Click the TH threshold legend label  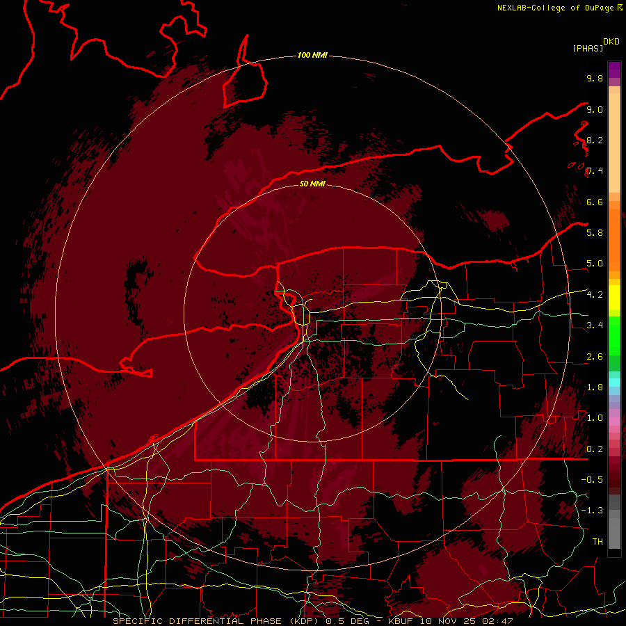coord(597,541)
